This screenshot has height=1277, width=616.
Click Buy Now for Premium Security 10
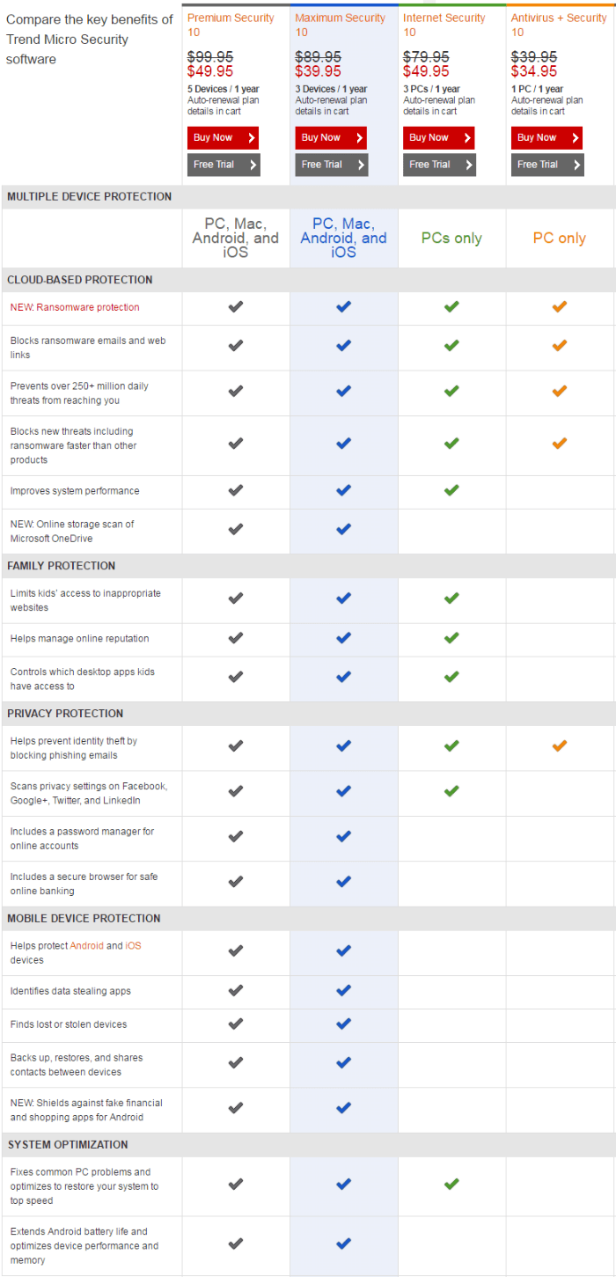pos(223,138)
